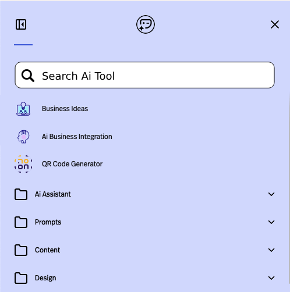Click the magnifying glass search icon
Screen dimensions: 290x292
tap(28, 76)
